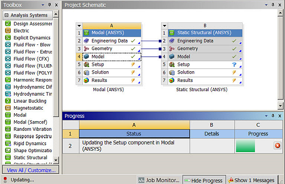The width and height of the screenshot is (285, 184).
Task: Open the system B dropdown arrow
Action: click(x=164, y=26)
